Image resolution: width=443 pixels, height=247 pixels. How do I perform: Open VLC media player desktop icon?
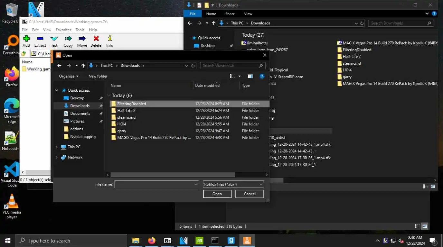point(12,206)
